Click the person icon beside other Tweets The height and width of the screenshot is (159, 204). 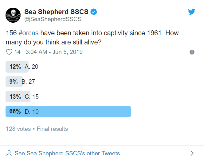click(x=9, y=153)
